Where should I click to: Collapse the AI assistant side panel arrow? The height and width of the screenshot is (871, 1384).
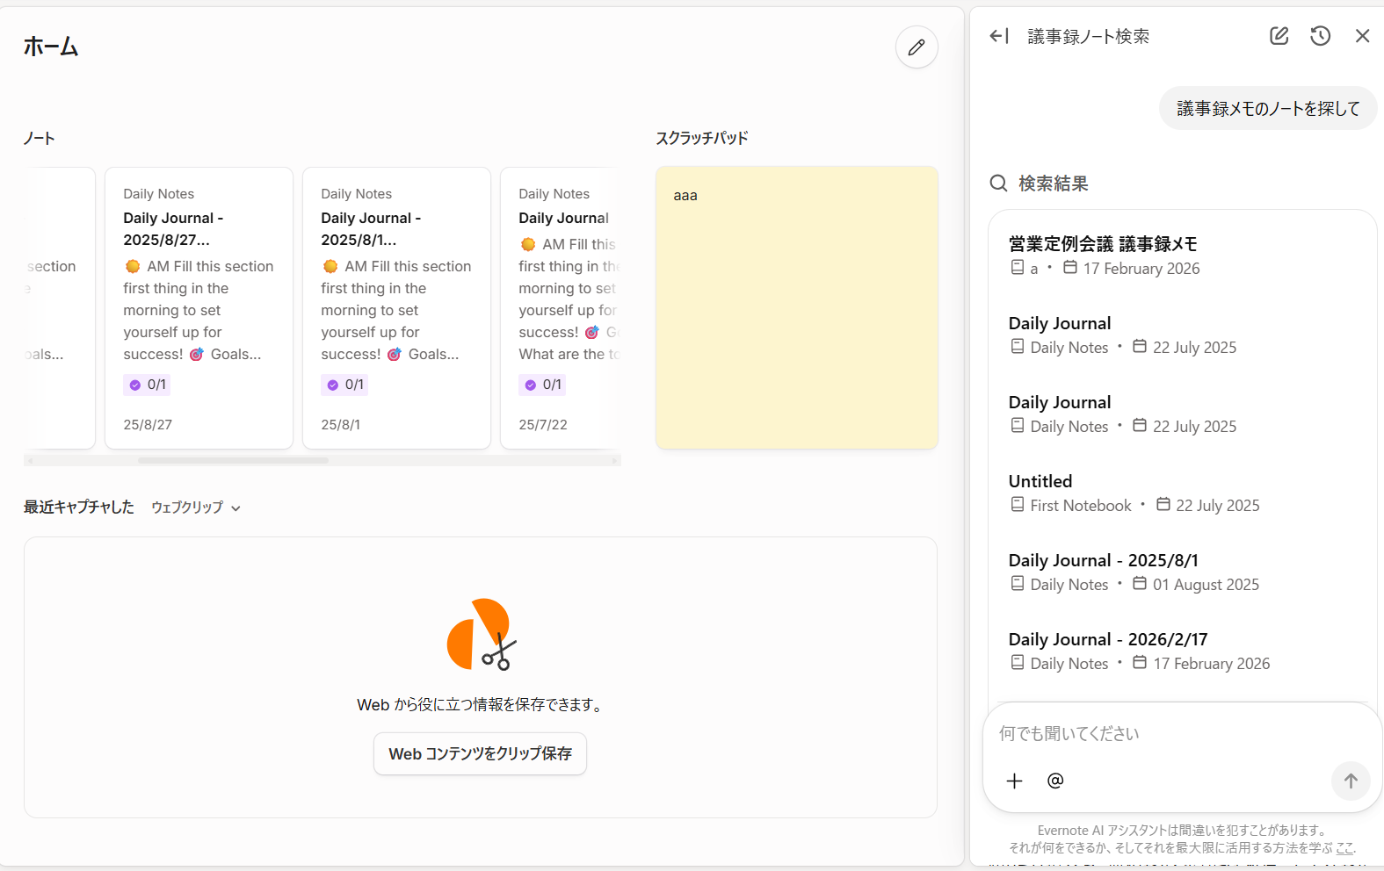click(x=999, y=36)
